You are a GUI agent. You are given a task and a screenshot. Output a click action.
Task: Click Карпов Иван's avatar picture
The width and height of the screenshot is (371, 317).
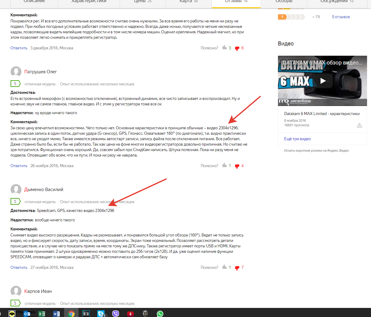pyautogui.click(x=16, y=291)
